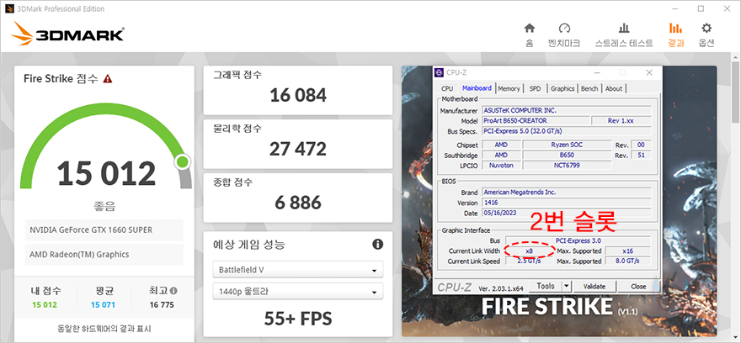
Task: Open the Graphics tab in CPU-Z
Action: [562, 88]
